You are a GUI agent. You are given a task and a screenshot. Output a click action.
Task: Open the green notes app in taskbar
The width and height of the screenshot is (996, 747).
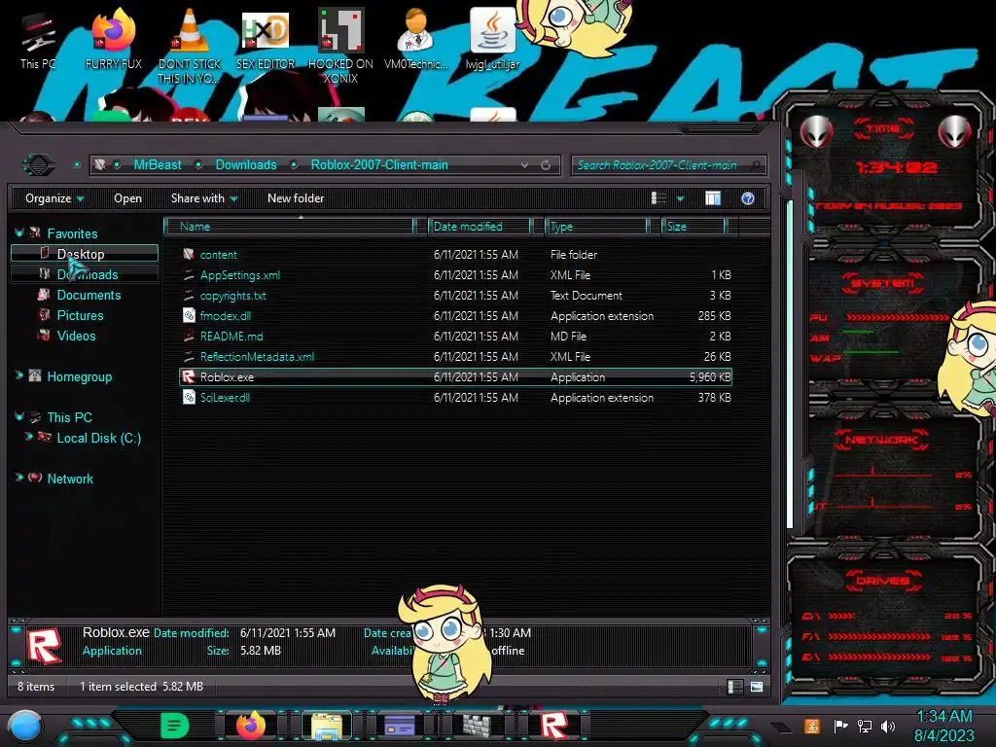(x=174, y=726)
